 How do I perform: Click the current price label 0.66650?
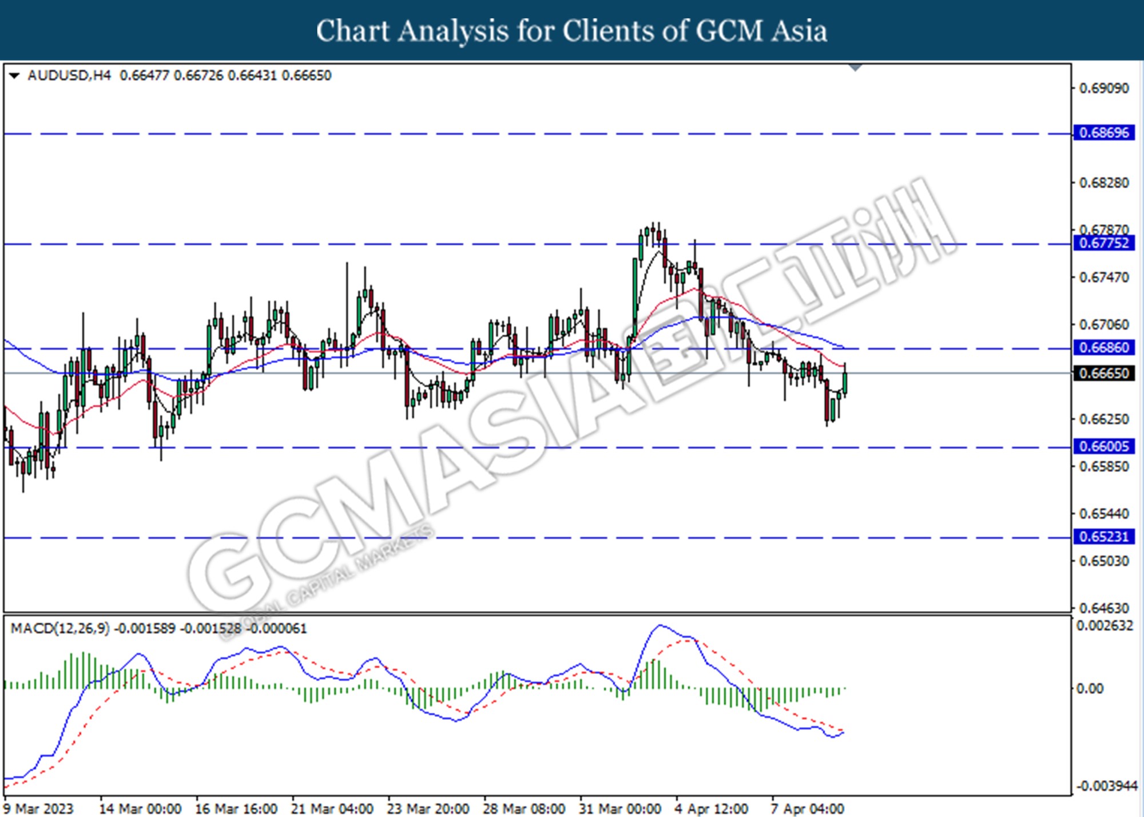click(x=1104, y=373)
